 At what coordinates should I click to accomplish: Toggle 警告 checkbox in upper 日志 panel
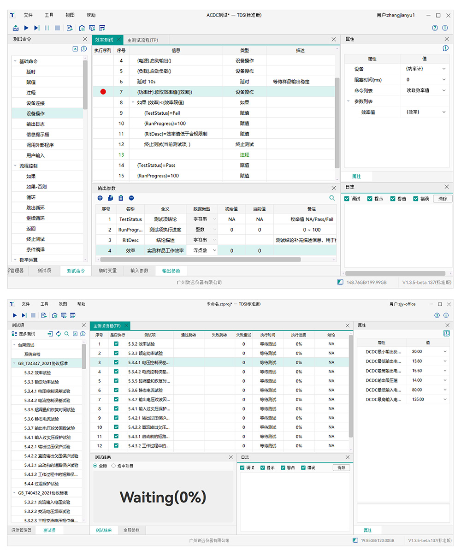[393, 199]
